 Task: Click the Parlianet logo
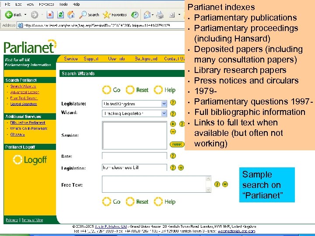tap(30, 47)
